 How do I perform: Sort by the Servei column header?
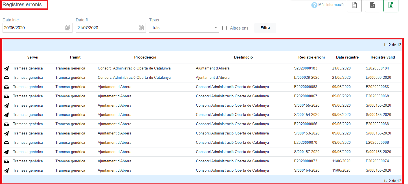tap(33, 57)
